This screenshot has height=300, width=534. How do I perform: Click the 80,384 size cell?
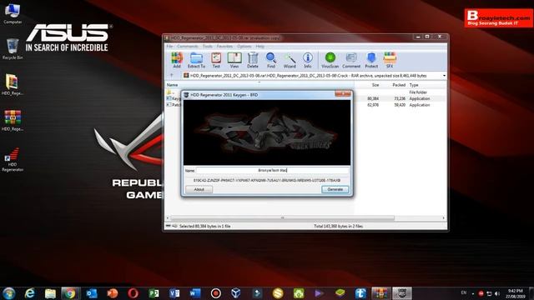click(373, 98)
